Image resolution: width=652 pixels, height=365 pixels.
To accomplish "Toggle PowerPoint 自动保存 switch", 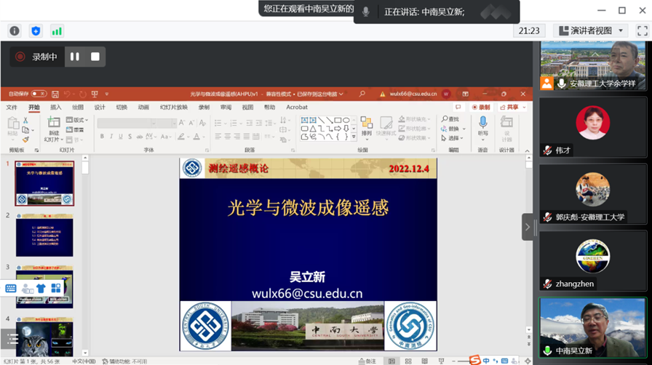I will [x=39, y=94].
